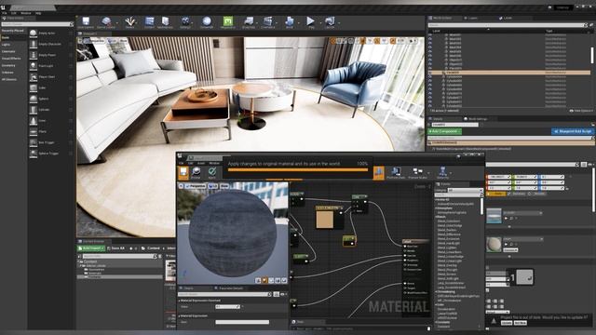Select the tan color constant node swatch

[325, 220]
